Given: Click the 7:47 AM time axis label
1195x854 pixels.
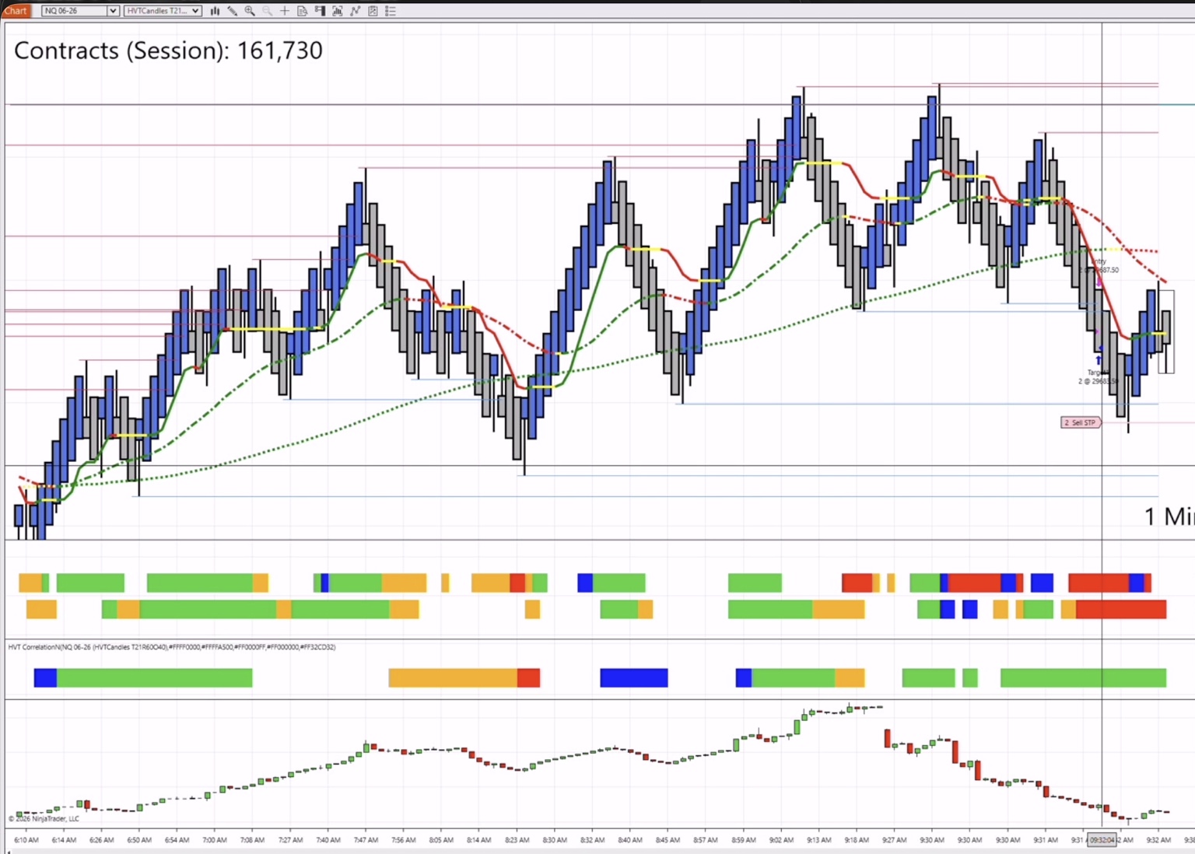Looking at the screenshot, I should pos(366,840).
